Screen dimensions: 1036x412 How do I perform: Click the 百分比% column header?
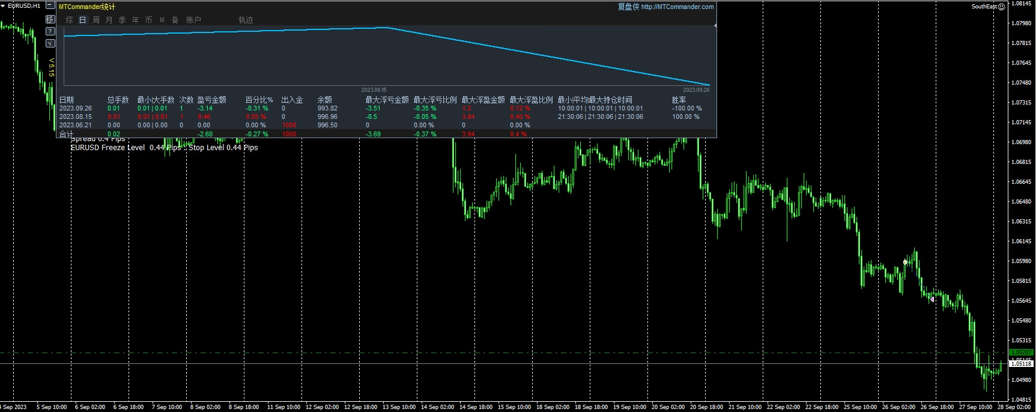[259, 100]
